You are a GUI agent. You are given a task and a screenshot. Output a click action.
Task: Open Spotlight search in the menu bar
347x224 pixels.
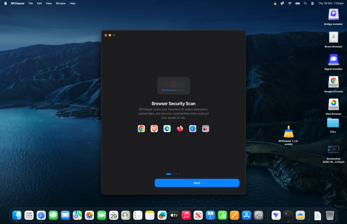[x=305, y=3]
